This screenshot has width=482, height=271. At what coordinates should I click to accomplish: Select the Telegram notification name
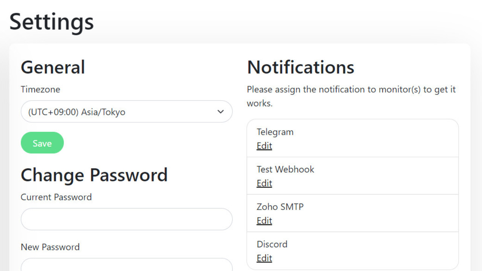[275, 132]
